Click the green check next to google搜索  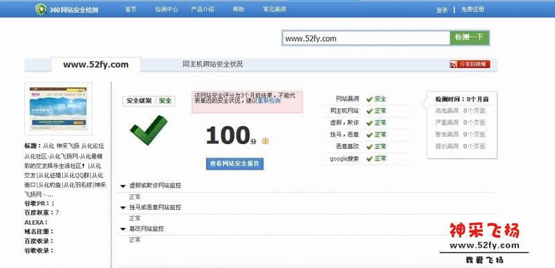click(x=370, y=159)
